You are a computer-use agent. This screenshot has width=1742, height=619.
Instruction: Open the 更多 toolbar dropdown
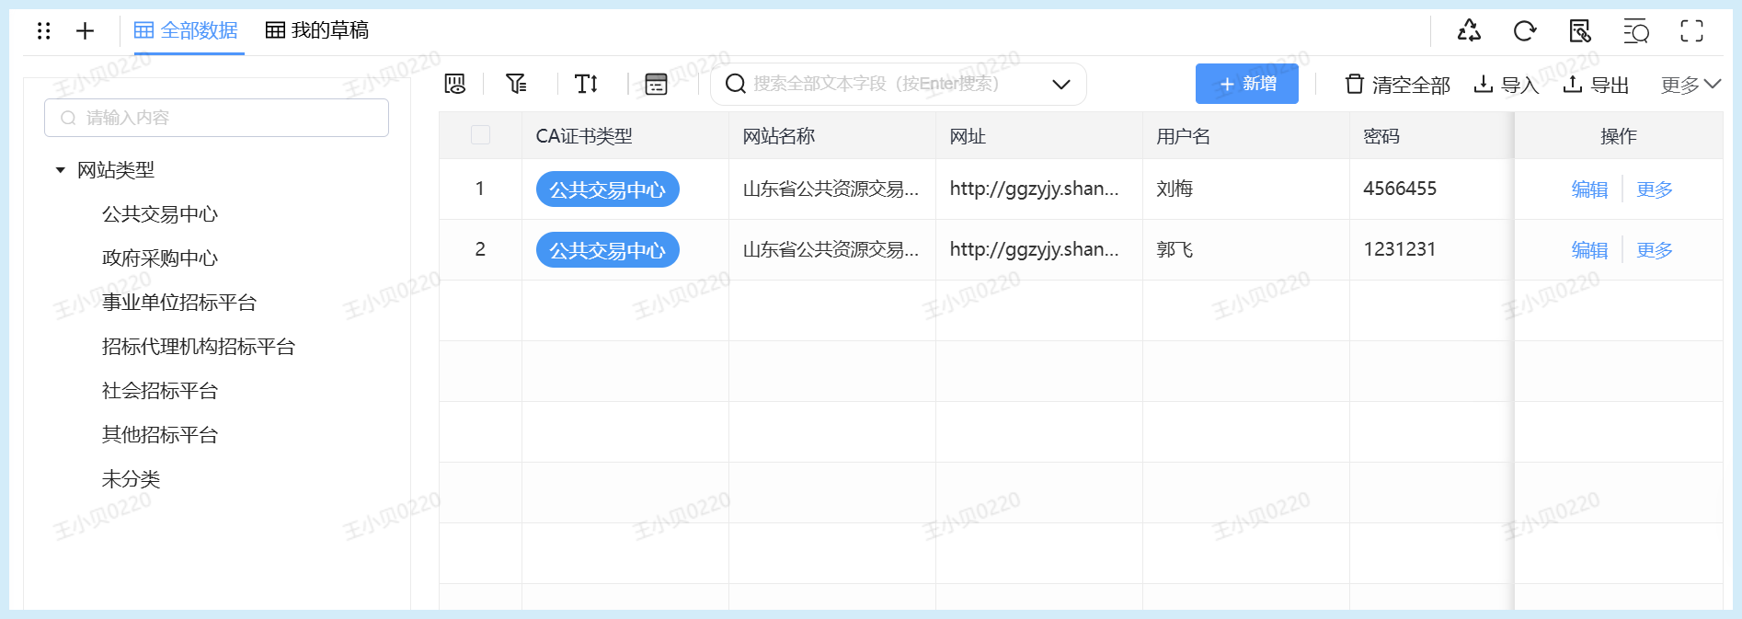(1690, 85)
